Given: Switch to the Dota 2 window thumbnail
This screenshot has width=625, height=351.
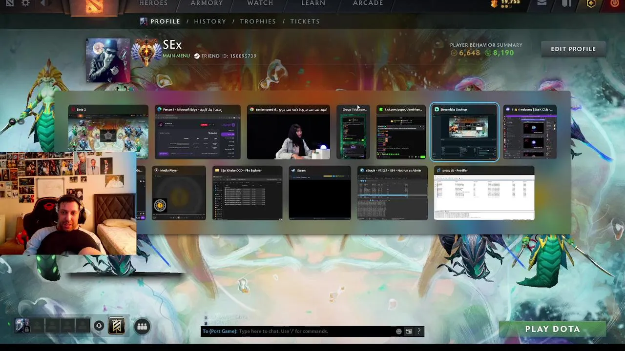Looking at the screenshot, I should point(108,132).
